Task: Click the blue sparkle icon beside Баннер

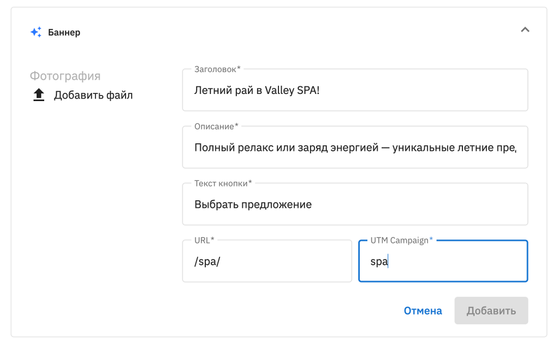Action: 36,32
